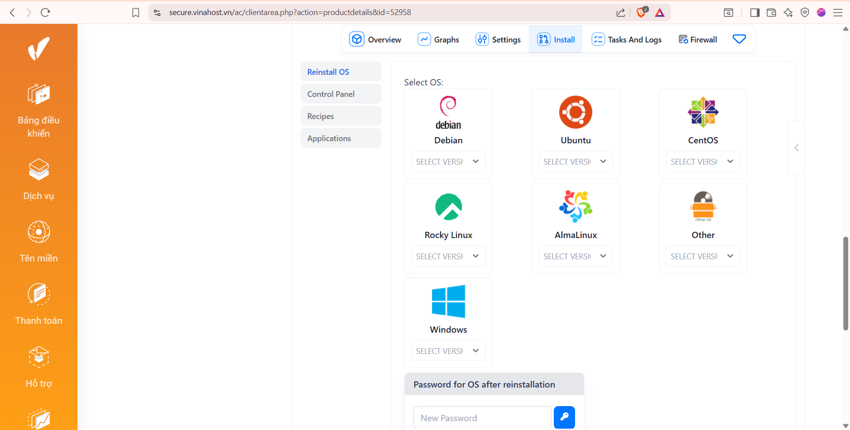Click the Other OS icon
Viewport: 850px width, 430px height.
click(x=703, y=207)
